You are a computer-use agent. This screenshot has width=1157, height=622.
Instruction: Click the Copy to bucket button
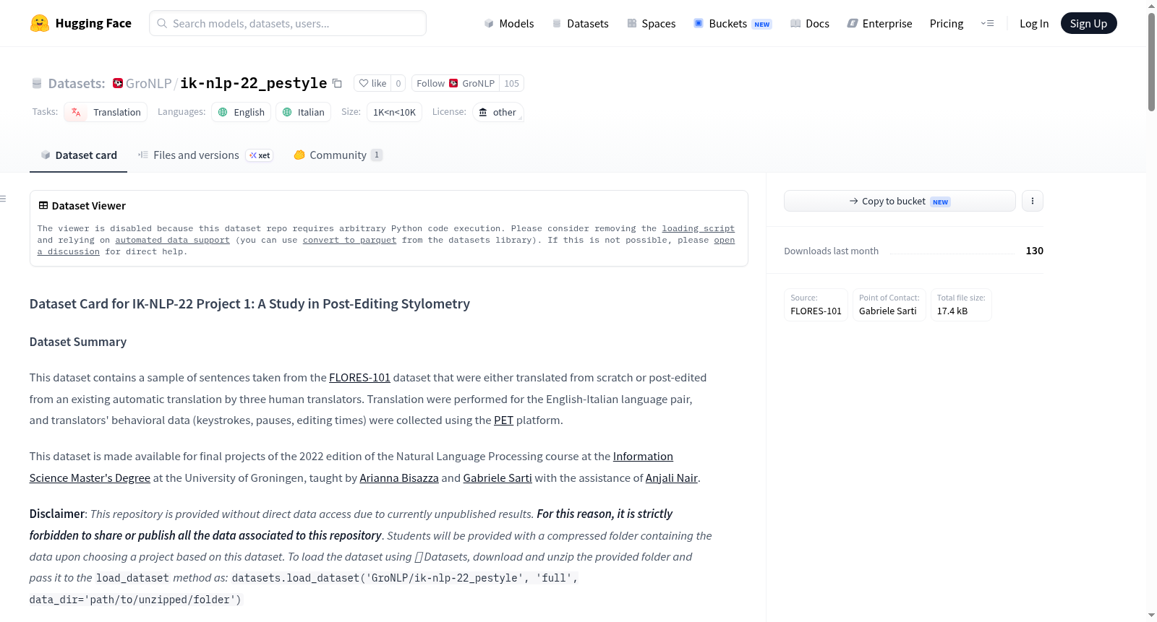(900, 201)
